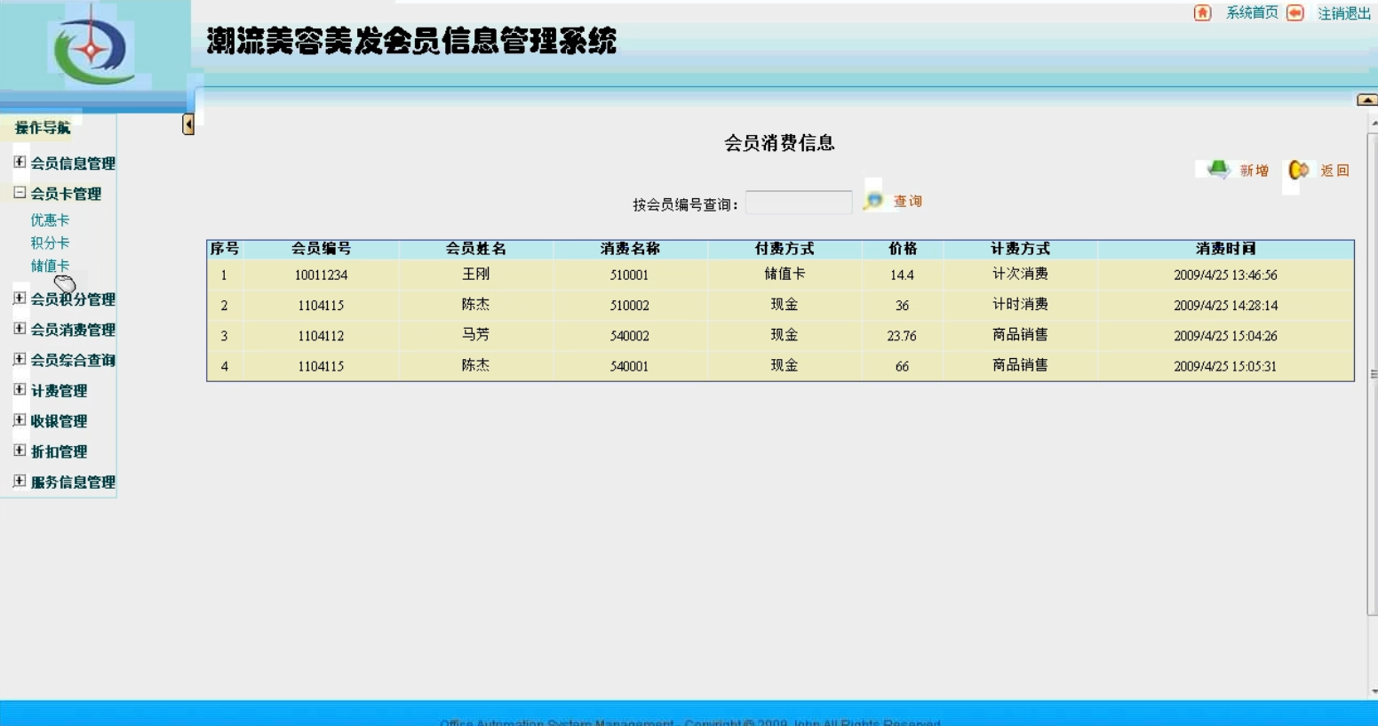Screen dimensions: 1378x726
Task: Click the 会员消费信息 page title
Action: click(x=779, y=143)
